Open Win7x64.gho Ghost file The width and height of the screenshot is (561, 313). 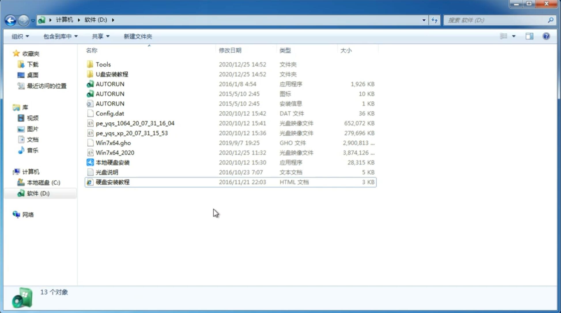click(x=114, y=143)
